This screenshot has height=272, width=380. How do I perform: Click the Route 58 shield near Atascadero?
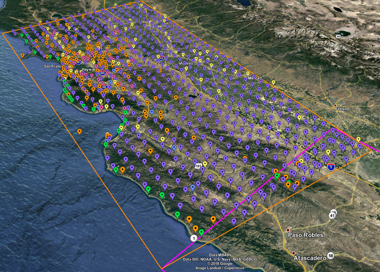click(331, 256)
